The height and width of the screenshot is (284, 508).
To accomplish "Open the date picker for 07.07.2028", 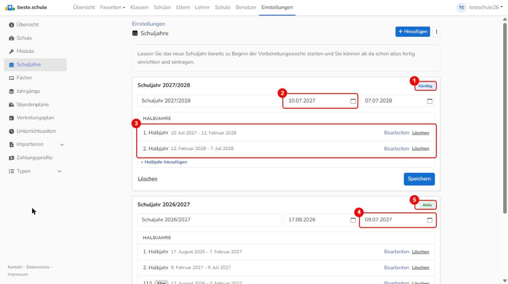I will (x=429, y=101).
